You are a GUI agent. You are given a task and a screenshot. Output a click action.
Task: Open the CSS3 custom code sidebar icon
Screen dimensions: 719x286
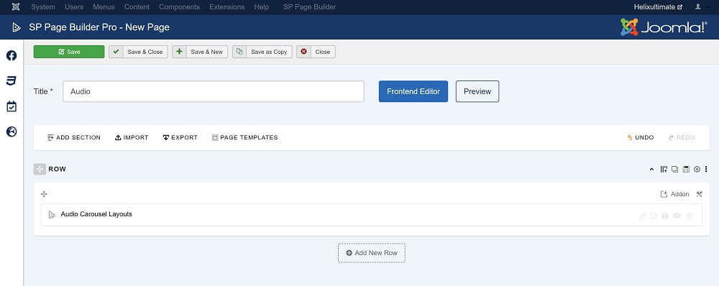pos(12,80)
